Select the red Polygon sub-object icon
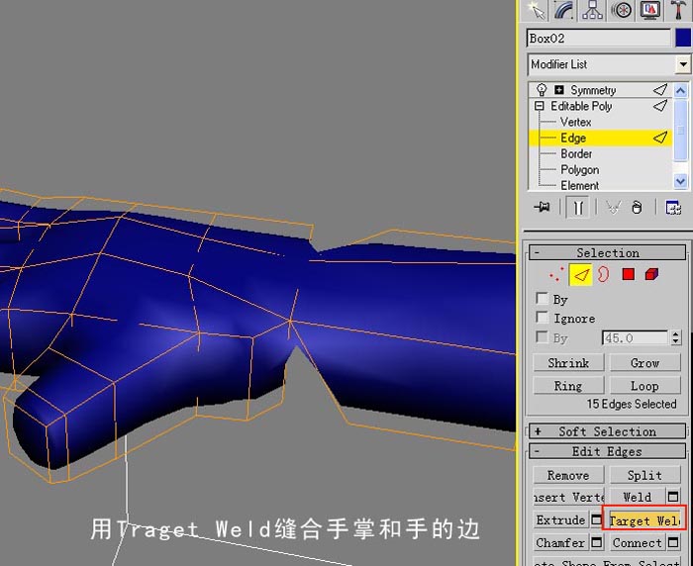 coord(628,274)
